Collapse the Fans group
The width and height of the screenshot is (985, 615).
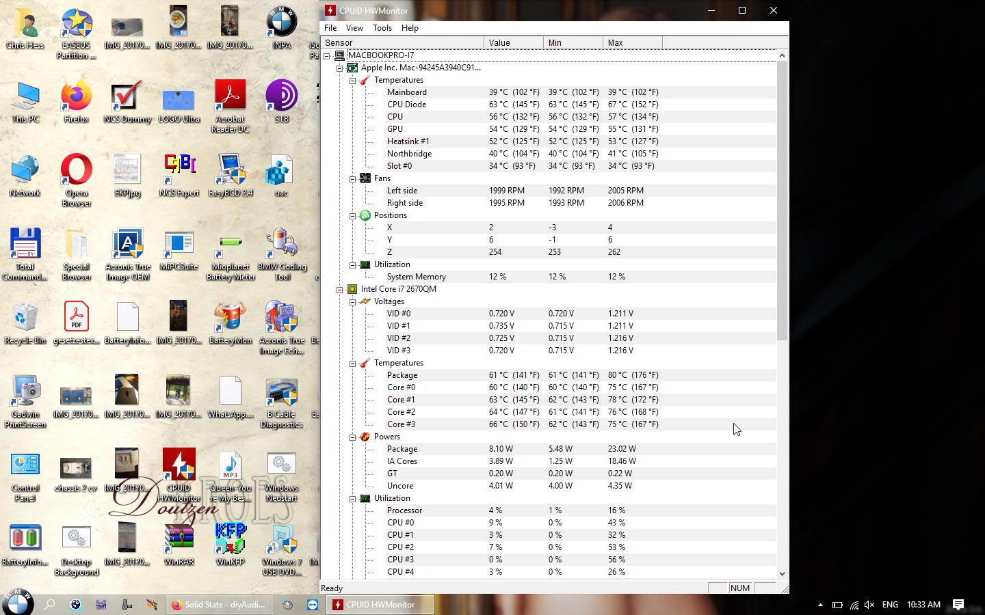click(x=353, y=178)
